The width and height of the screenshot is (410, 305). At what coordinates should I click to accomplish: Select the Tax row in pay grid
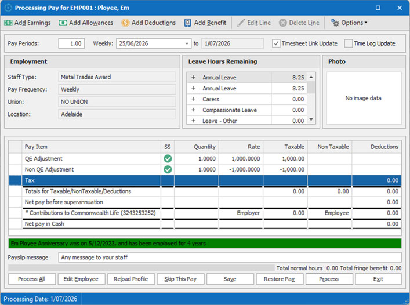coord(87,180)
